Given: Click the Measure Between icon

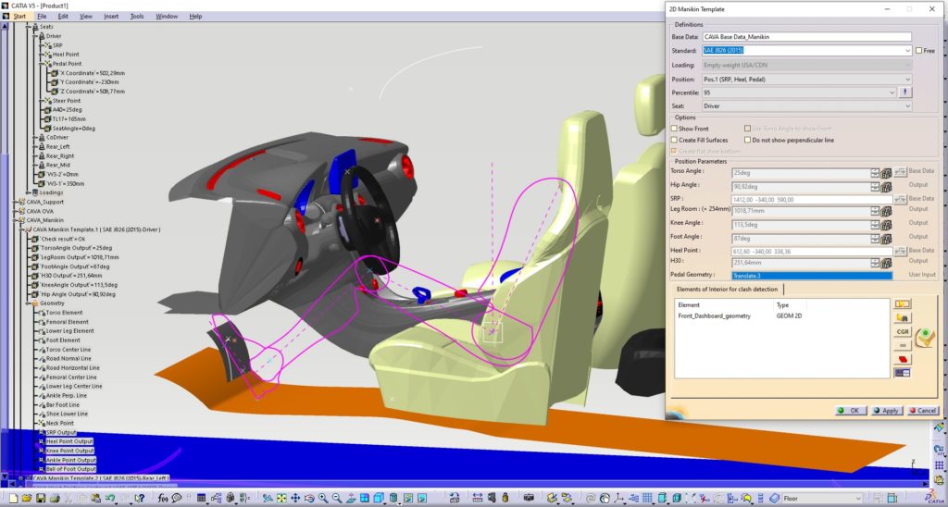Looking at the screenshot, I should [x=479, y=498].
